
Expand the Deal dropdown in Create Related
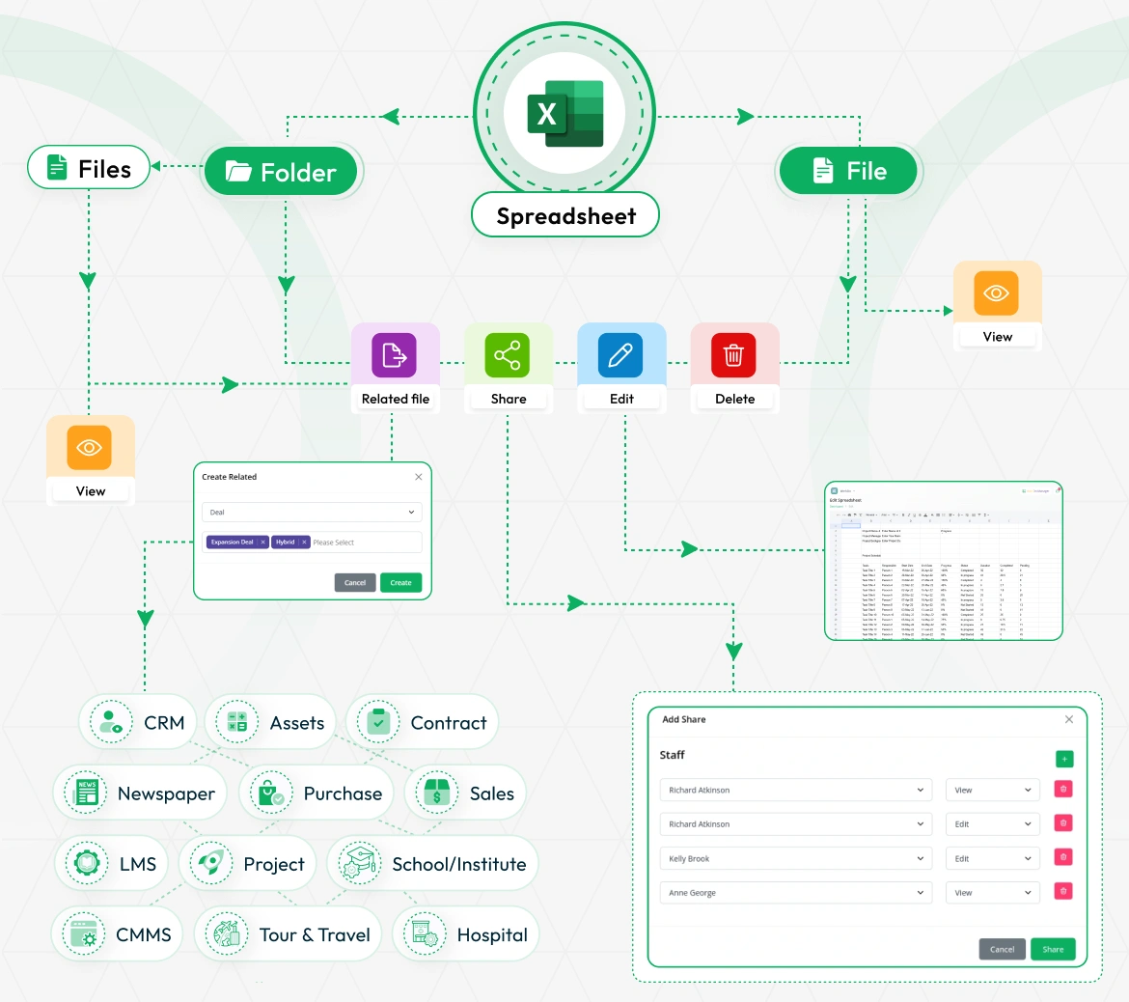pyautogui.click(x=312, y=513)
